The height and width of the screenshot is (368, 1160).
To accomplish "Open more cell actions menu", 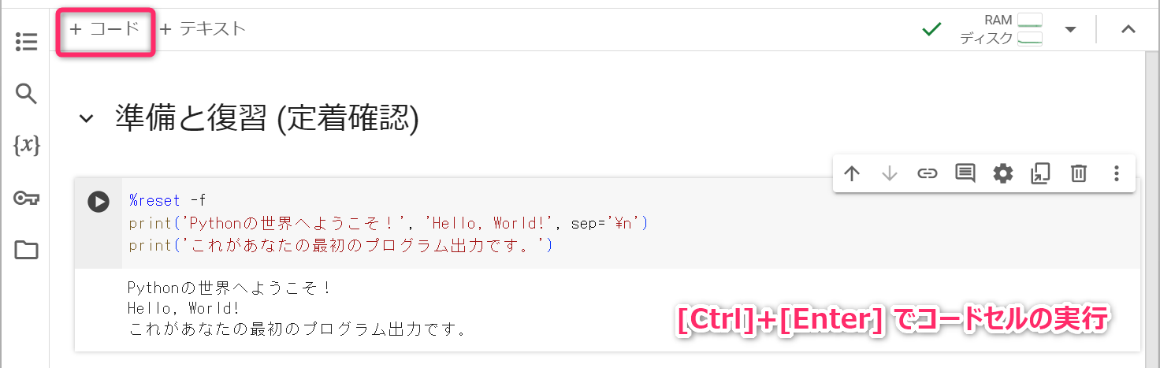I will coord(1116,173).
